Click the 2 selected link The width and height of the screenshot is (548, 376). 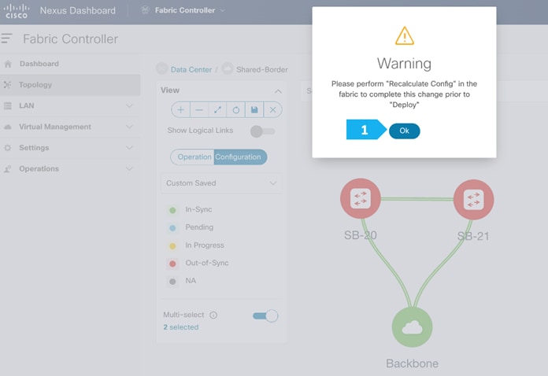point(180,327)
